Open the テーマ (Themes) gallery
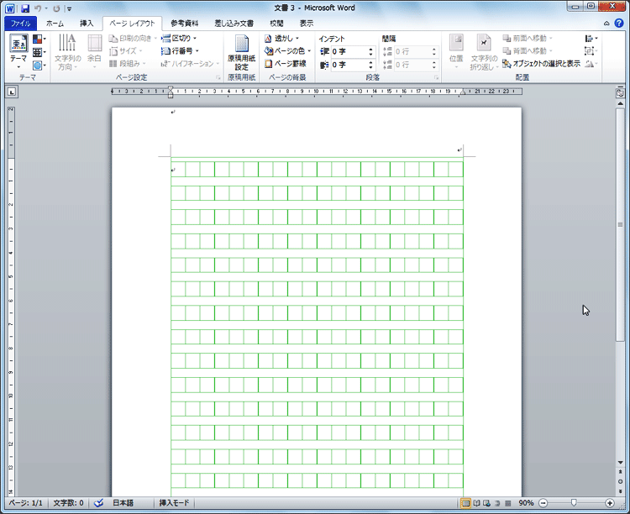The width and height of the screenshot is (630, 514). [18, 52]
